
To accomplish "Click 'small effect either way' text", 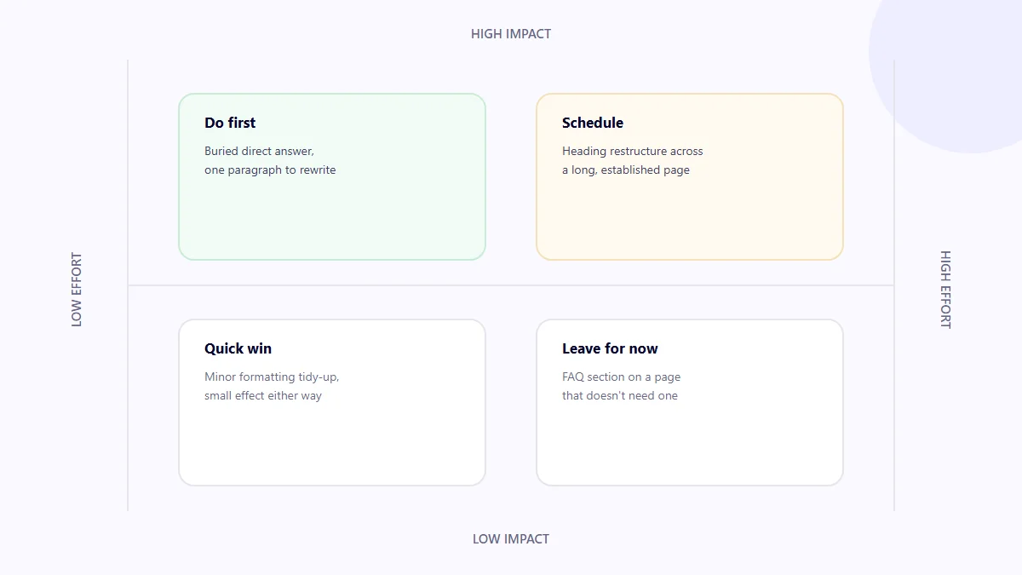I will pyautogui.click(x=263, y=395).
